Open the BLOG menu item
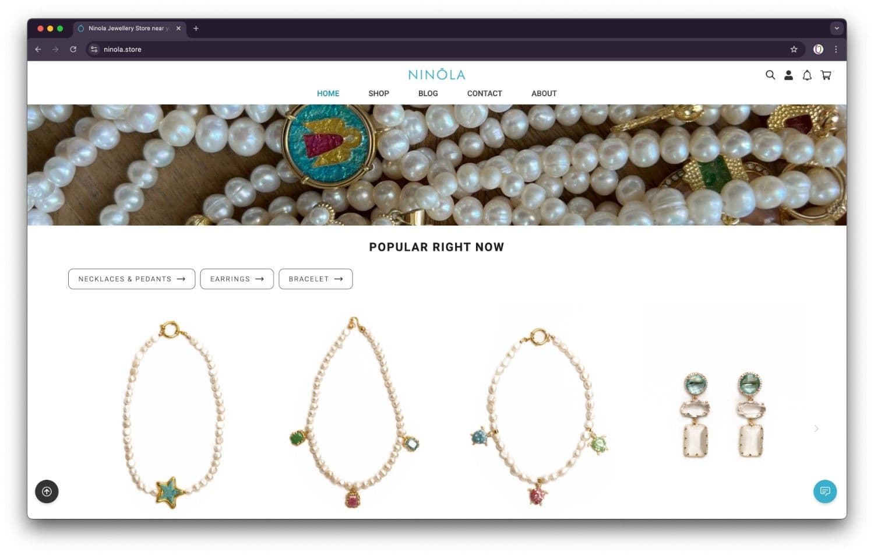This screenshot has height=555, width=874. click(x=428, y=93)
